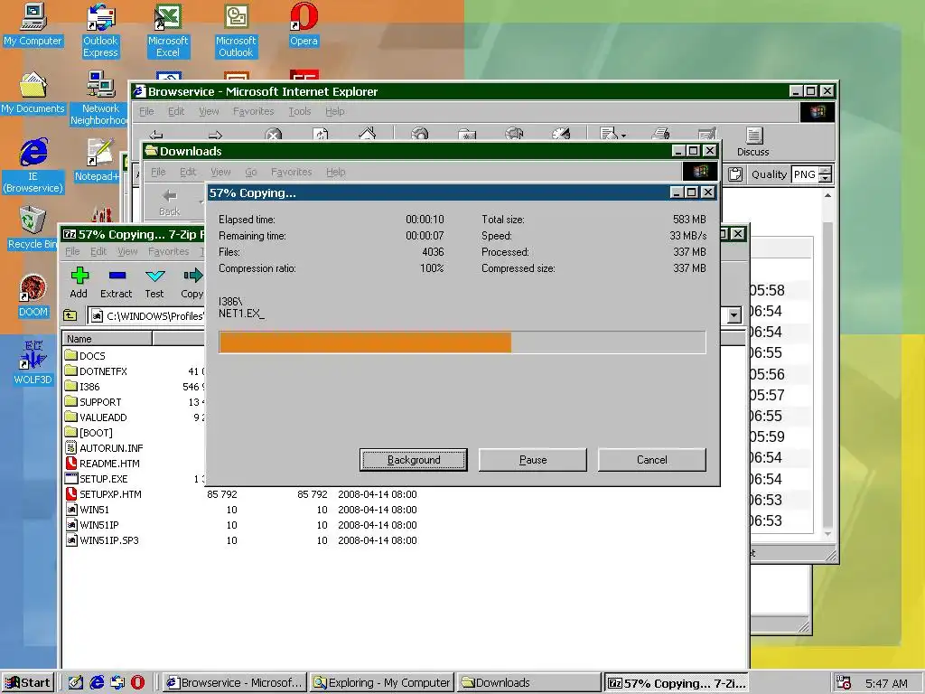The height and width of the screenshot is (694, 925).
Task: Click Internet Explorer vertical scrollbar down arrow
Action: (827, 534)
